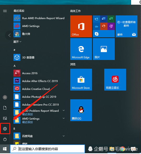Screen dimensions: 141x154
Task: Open the Office tile
Action: (x=81, y=26)
